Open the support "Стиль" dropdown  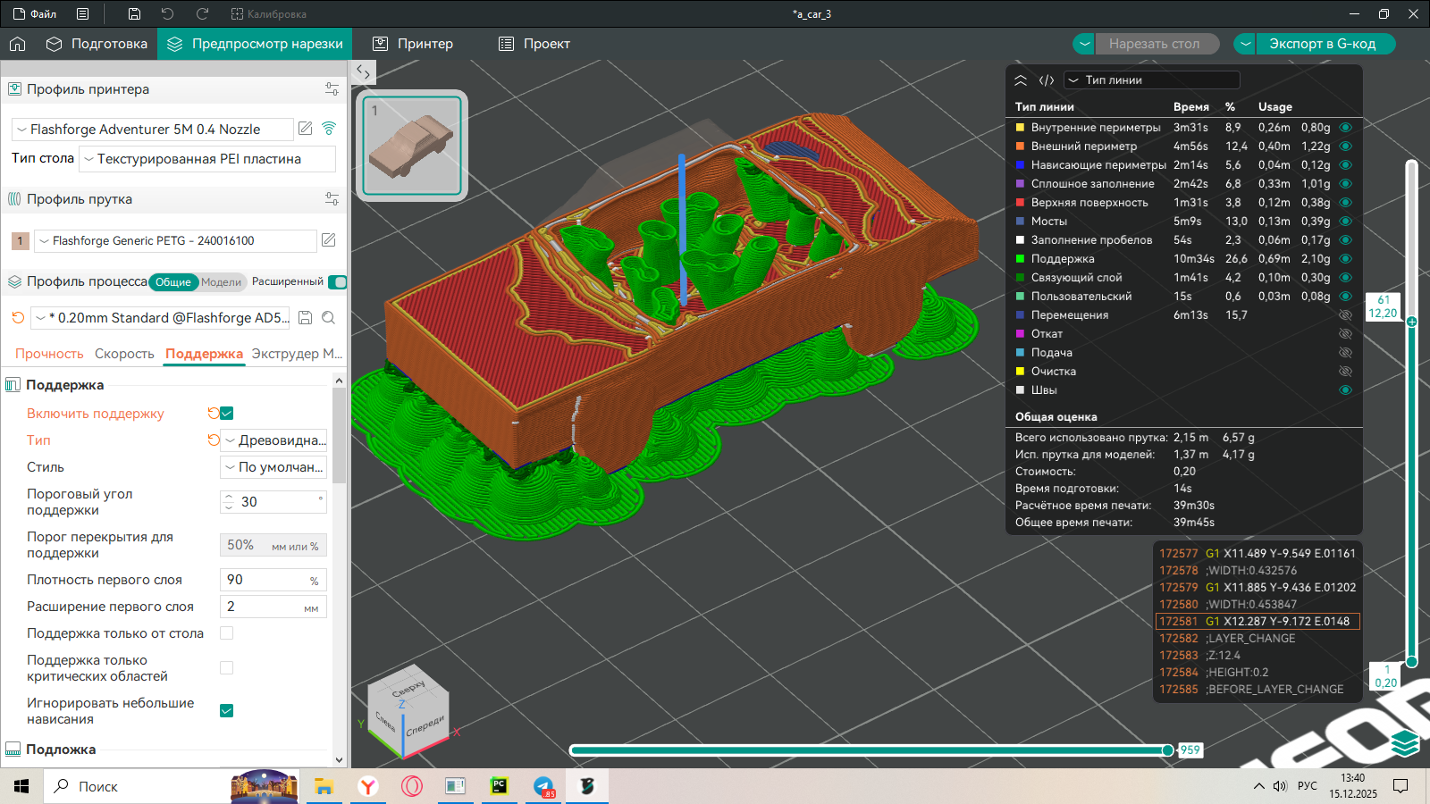coord(273,467)
